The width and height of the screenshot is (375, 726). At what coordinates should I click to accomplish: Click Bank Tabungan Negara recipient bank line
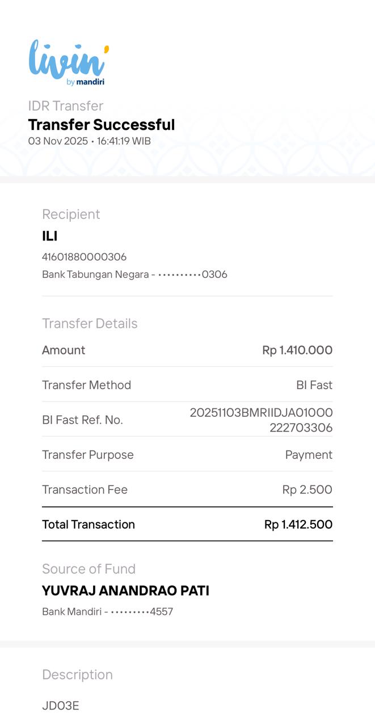134,275
